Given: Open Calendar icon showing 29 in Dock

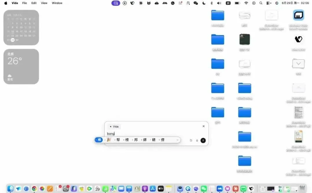Looking at the screenshot, I should click(x=97, y=188).
